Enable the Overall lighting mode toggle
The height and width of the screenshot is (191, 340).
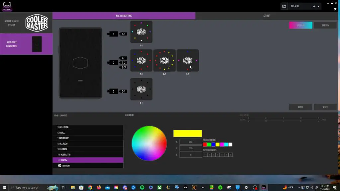coord(300,25)
